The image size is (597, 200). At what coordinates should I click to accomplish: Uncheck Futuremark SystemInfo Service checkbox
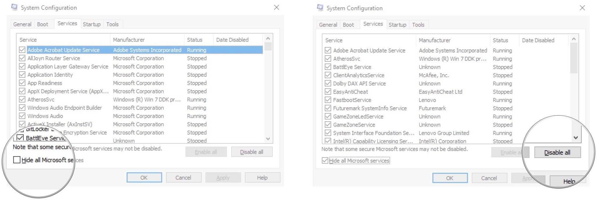(328, 108)
